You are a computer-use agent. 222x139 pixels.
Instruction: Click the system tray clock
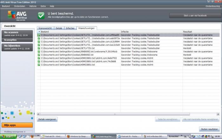pyautogui.click(x=217, y=136)
